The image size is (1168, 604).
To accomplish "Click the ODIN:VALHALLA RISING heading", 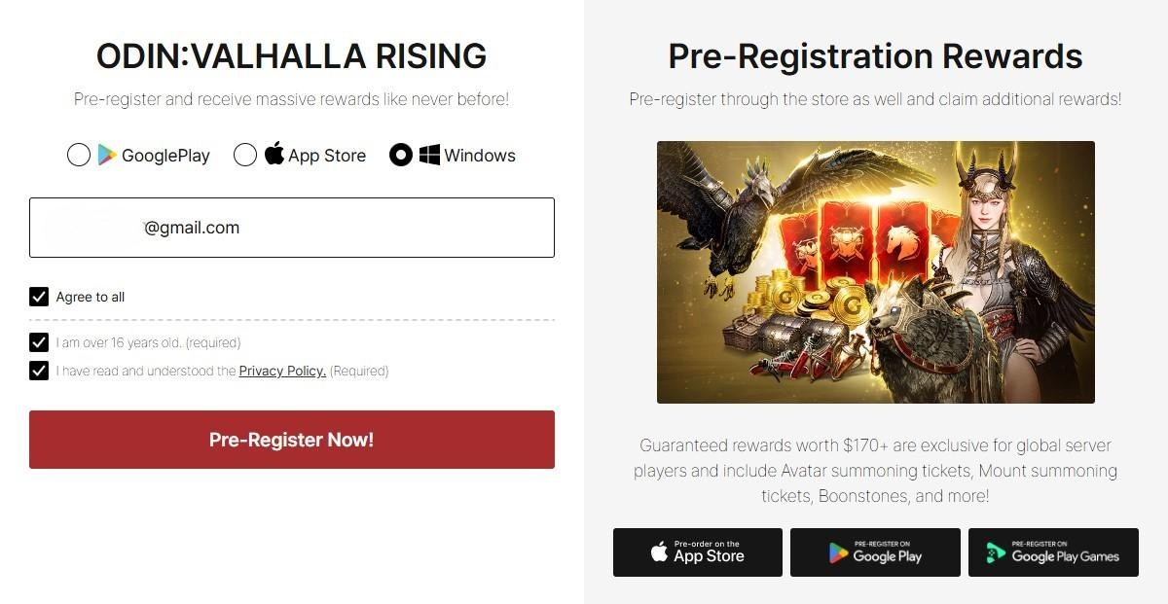I will click(x=291, y=56).
